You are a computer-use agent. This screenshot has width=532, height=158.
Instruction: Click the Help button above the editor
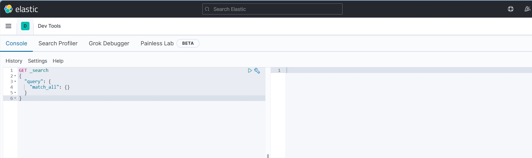[x=58, y=61]
